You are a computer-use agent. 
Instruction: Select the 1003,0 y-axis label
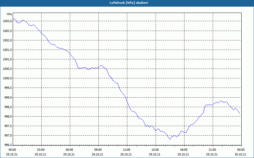click(x=7, y=21)
